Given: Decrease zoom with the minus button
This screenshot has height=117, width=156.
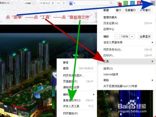Looking at the screenshot, I should (117, 37).
